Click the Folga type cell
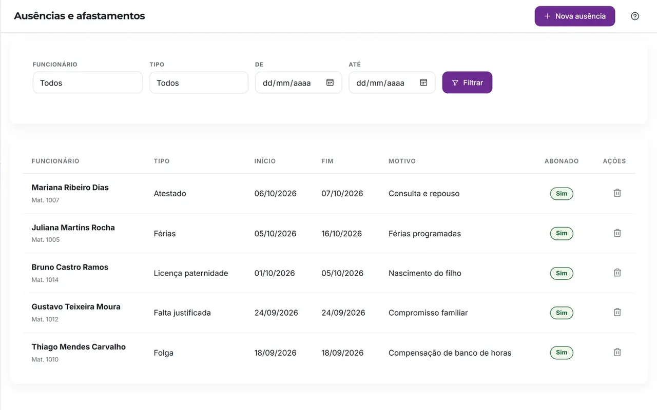Screen dimensions: 657x410 coord(164,353)
